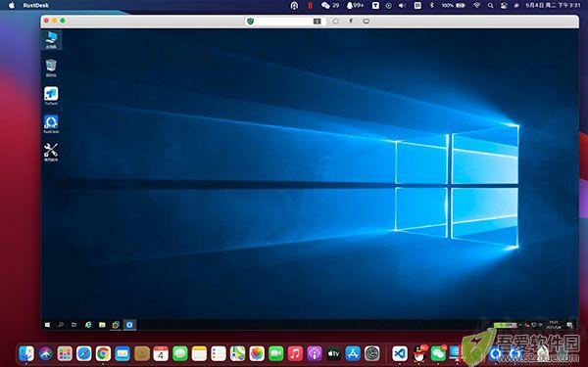The image size is (588, 367).
Task: Open File Explorer from the Windows taskbar
Action: pyautogui.click(x=102, y=325)
